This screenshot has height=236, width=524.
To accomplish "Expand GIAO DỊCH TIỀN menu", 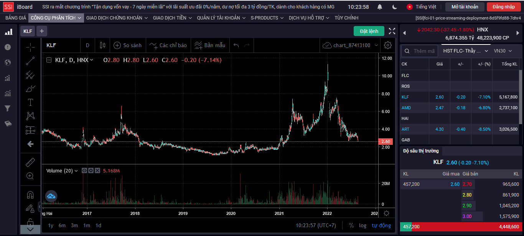I will [173, 18].
